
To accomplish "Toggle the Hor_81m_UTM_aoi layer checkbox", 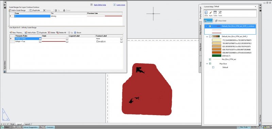I will (x=210, y=59).
